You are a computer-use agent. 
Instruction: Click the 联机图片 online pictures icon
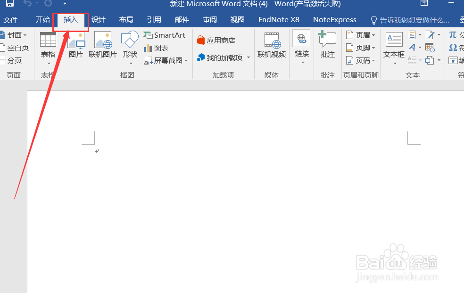coord(103,44)
